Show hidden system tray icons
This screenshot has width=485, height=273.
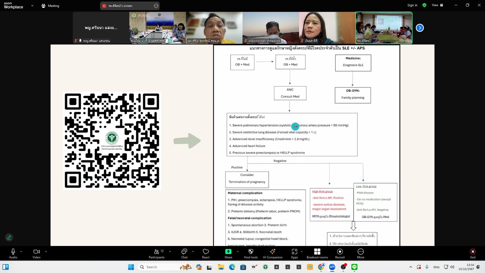[411, 267]
